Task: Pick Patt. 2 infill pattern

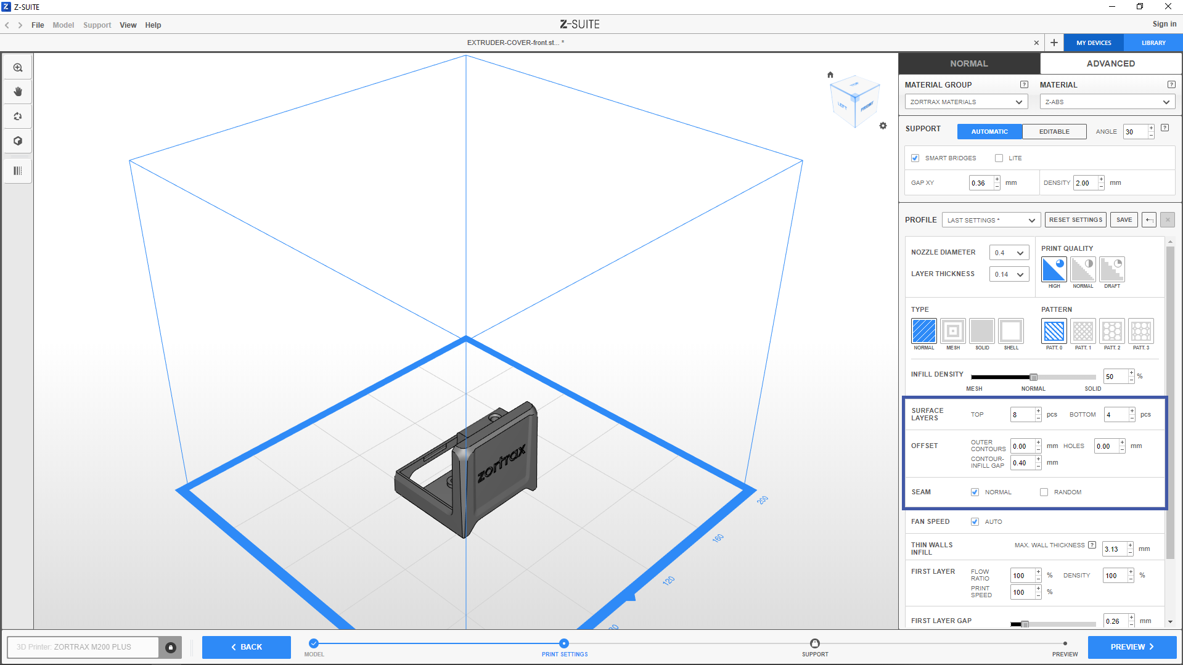Action: pos(1111,331)
